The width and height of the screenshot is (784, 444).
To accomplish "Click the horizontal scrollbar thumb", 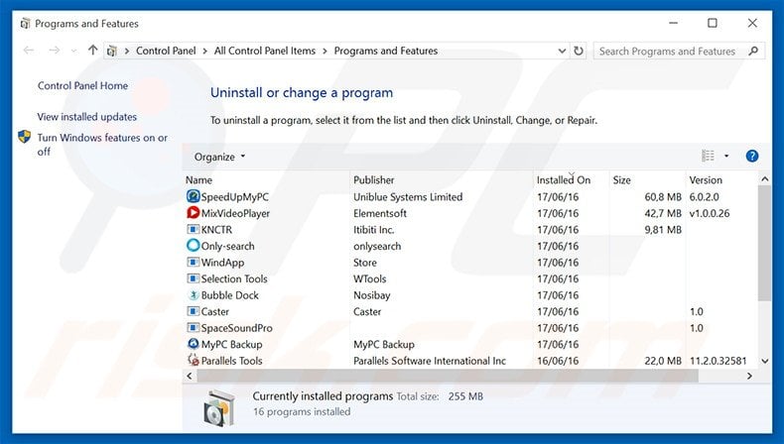I will [x=448, y=376].
